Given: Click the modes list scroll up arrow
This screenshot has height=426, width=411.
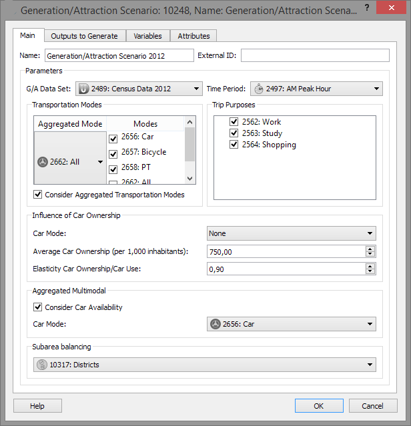Looking at the screenshot, I should (x=189, y=122).
